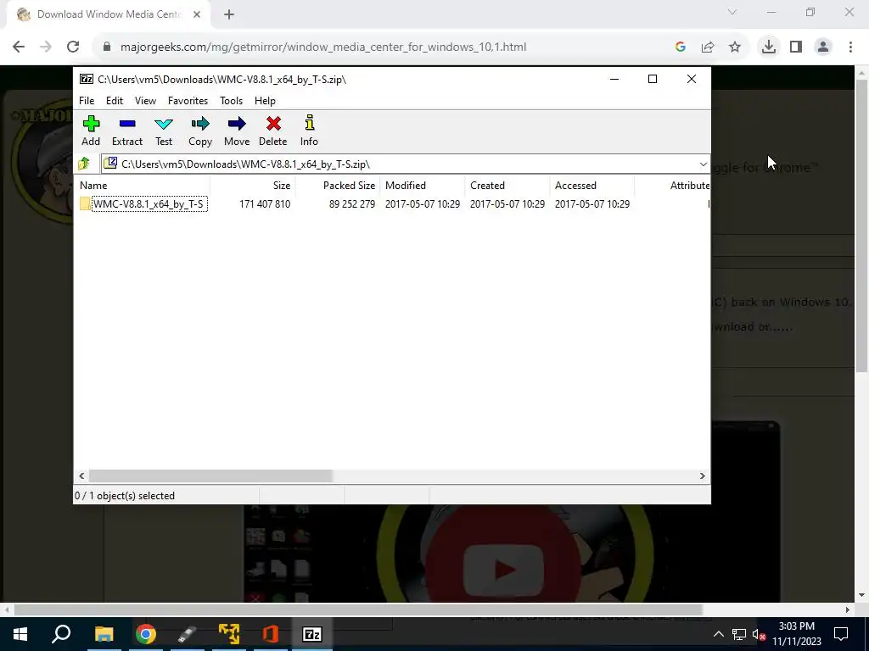Click the share page icon in Chrome

pyautogui.click(x=708, y=47)
